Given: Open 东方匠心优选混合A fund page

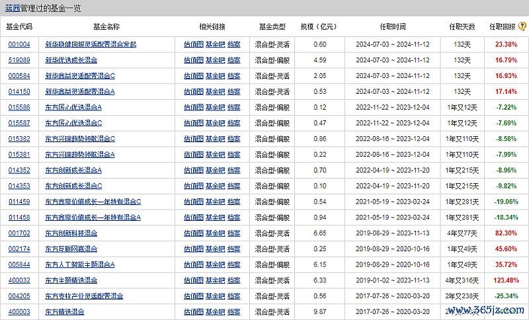Looking at the screenshot, I should 73,107.
